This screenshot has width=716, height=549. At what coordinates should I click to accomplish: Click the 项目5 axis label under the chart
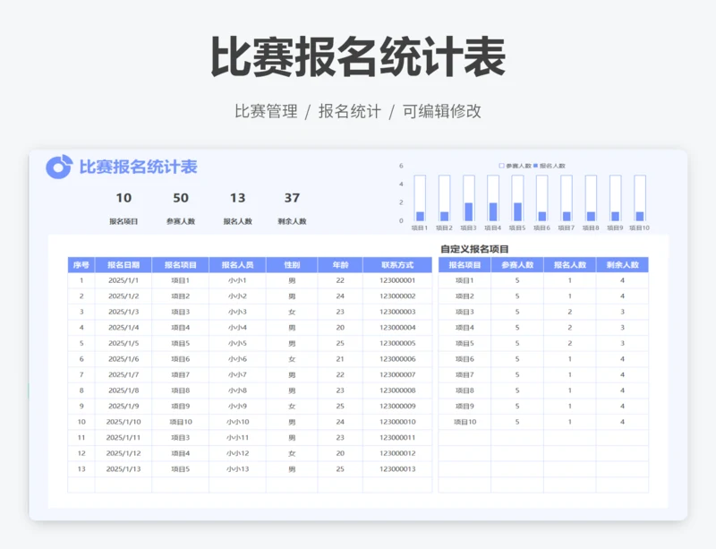(517, 227)
